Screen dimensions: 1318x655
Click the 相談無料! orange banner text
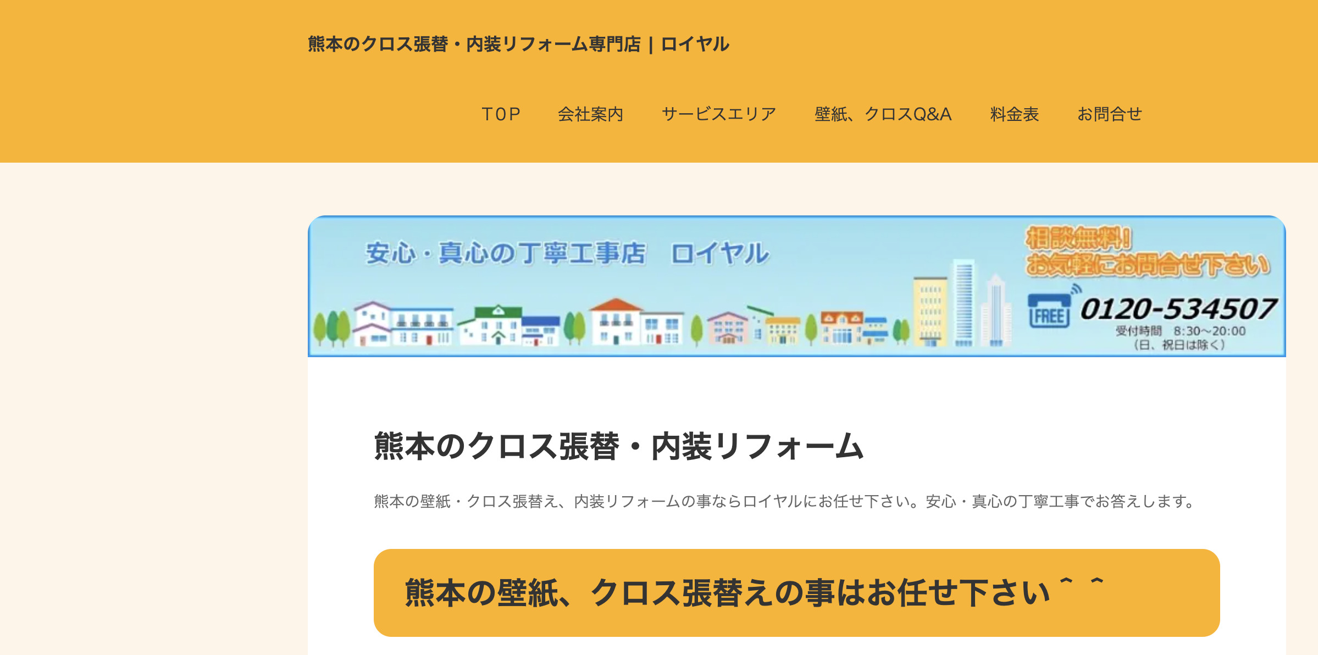pos(1078,238)
